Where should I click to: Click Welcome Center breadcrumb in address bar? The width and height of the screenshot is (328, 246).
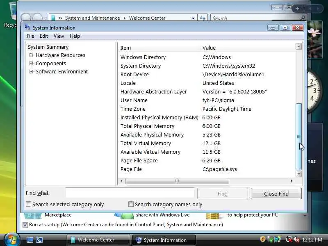coord(147,18)
